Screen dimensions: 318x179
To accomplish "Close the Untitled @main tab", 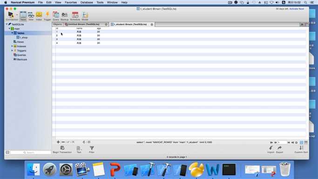I will coord(106,24).
